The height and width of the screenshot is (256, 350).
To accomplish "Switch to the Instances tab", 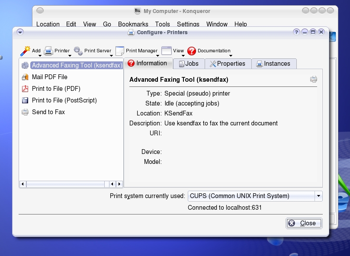I will (x=273, y=64).
